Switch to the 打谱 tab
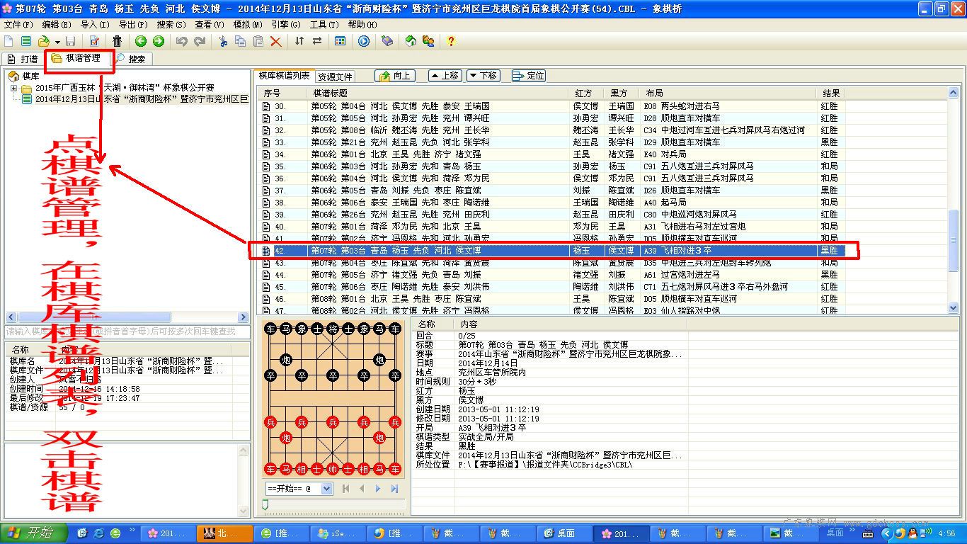The image size is (967, 544). tap(23, 59)
